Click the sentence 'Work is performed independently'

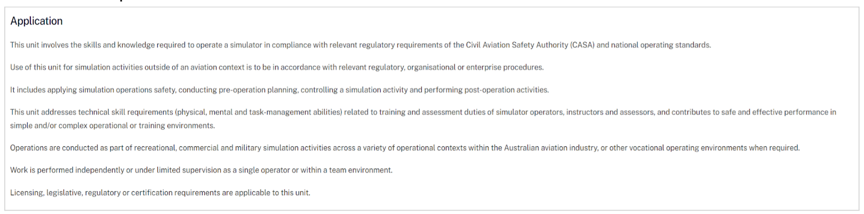[x=201, y=170]
